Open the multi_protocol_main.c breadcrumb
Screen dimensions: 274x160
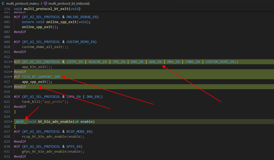point(23,3)
